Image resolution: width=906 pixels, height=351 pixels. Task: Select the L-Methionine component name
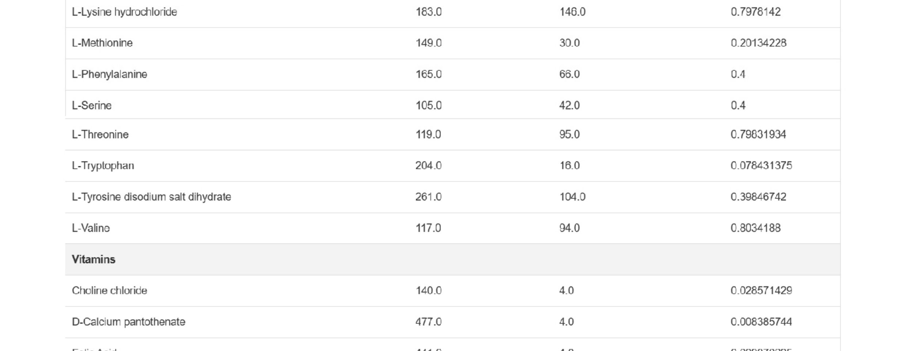pyautogui.click(x=102, y=43)
